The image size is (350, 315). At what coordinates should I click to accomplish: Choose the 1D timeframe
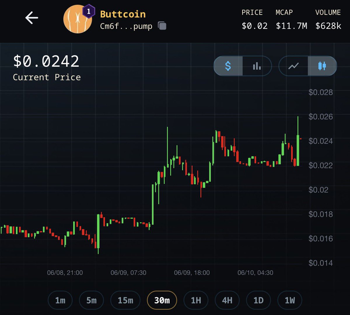tap(258, 300)
